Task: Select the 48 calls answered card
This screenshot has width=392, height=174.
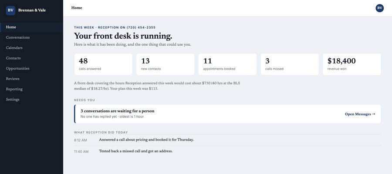Action: (x=103, y=64)
